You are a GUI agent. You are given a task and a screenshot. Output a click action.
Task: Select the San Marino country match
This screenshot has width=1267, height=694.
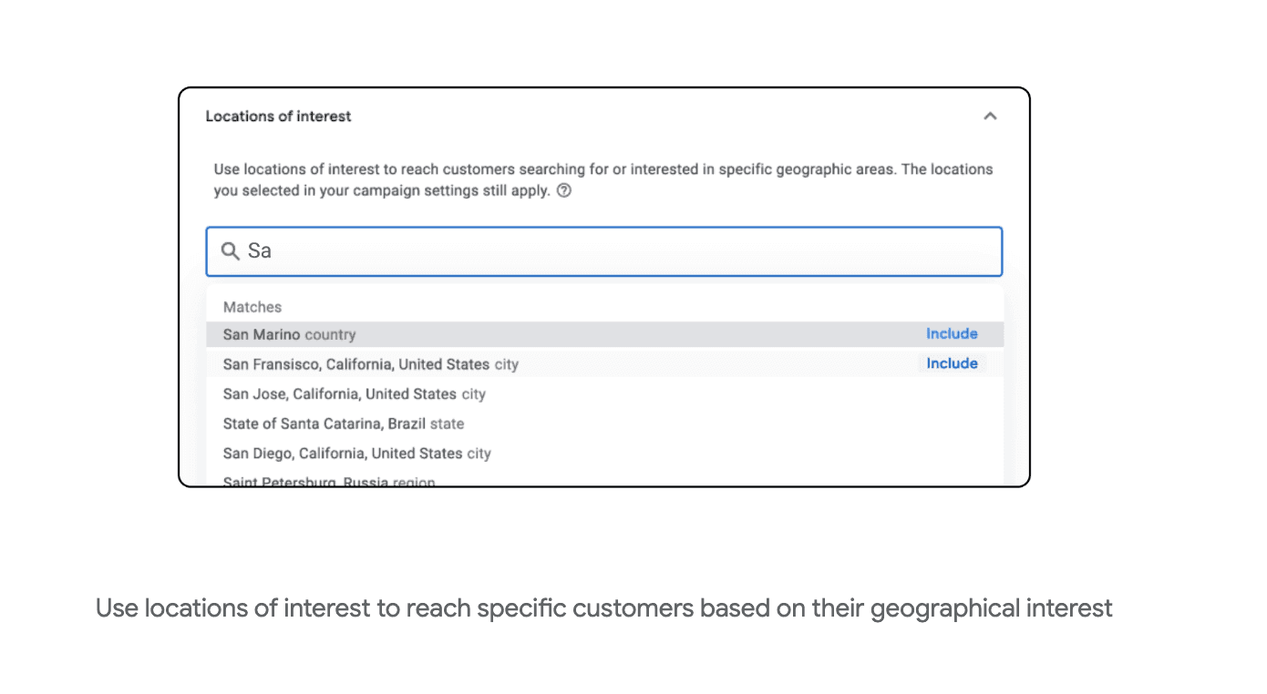point(289,335)
